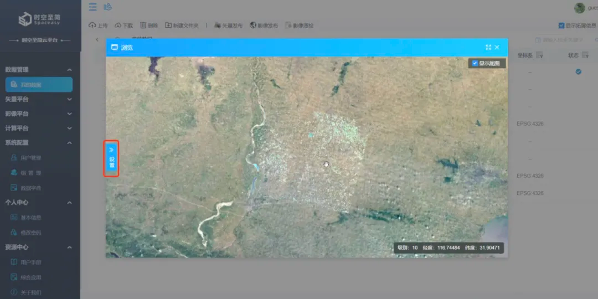Click the 下载 download cloud icon
The image size is (598, 299).
(118, 25)
